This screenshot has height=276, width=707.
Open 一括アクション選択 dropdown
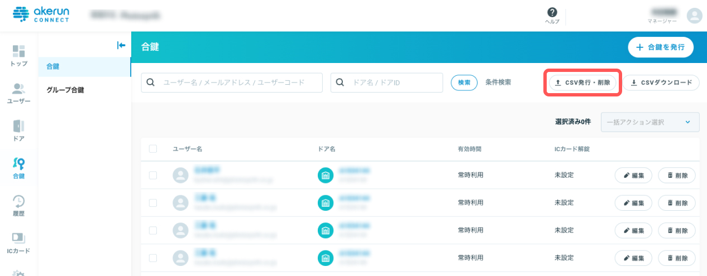(650, 122)
